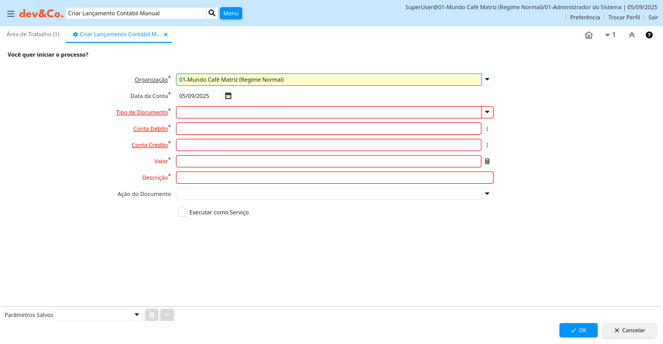Open calculator for Valor field
Viewport: 663px width, 344px height.
(x=487, y=161)
